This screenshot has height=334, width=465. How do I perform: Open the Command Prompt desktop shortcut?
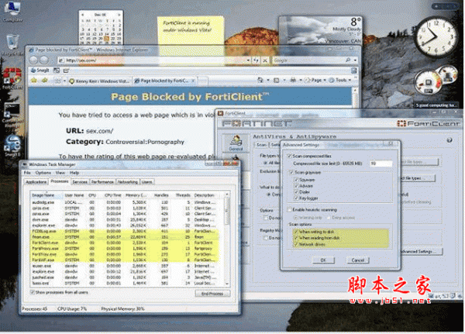(x=12, y=115)
